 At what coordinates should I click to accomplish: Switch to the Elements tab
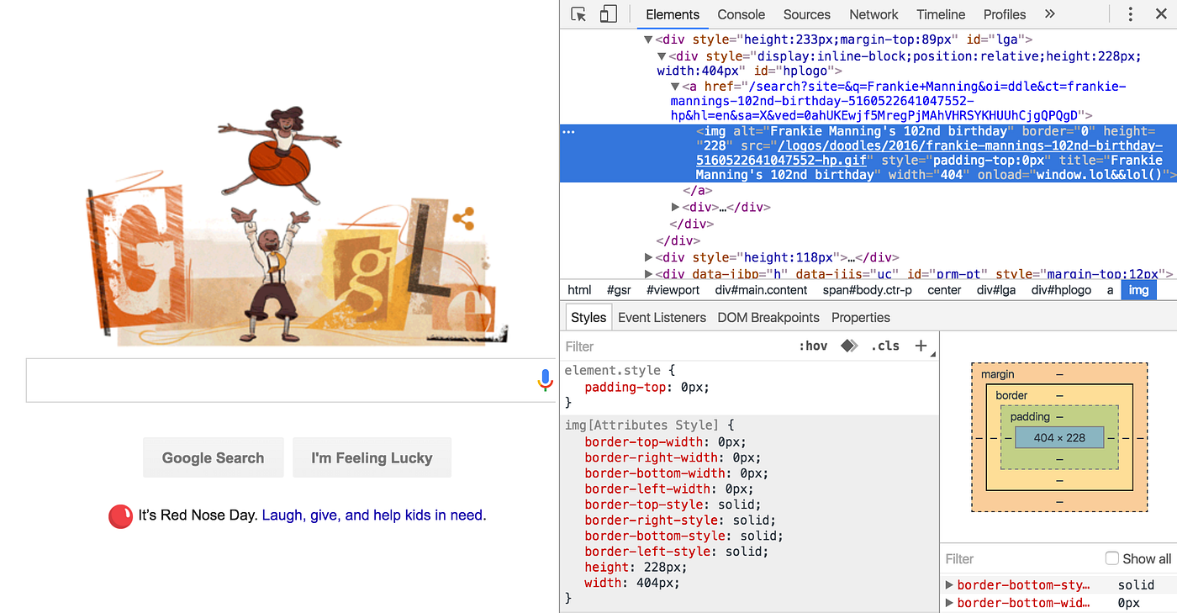tap(672, 14)
